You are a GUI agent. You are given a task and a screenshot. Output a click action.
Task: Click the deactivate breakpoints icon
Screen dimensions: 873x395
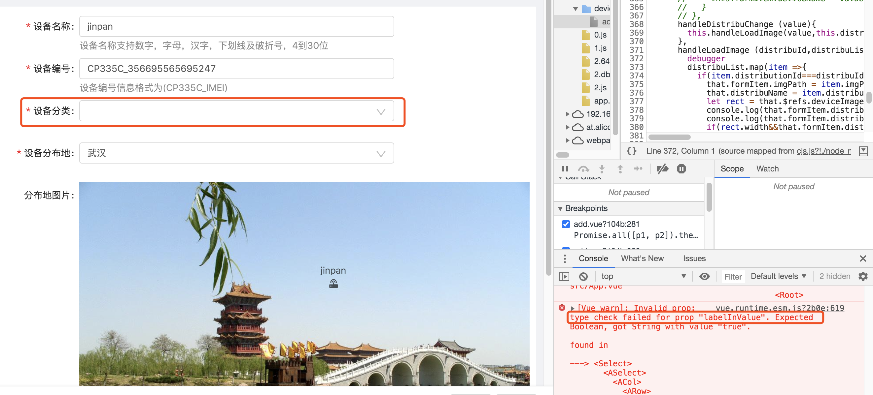click(663, 168)
